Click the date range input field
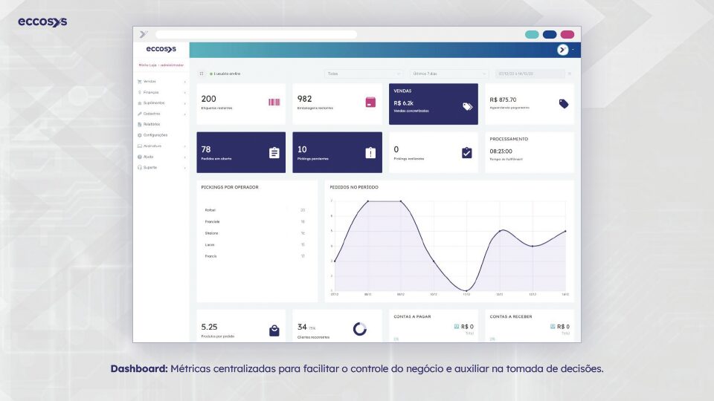The image size is (714, 401). pyautogui.click(x=528, y=74)
